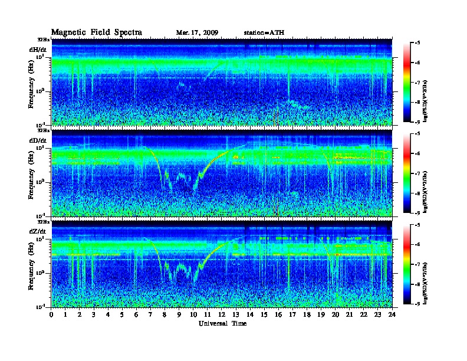Click the 10^0 frequency tick of dH/dt panel

point(40,91)
